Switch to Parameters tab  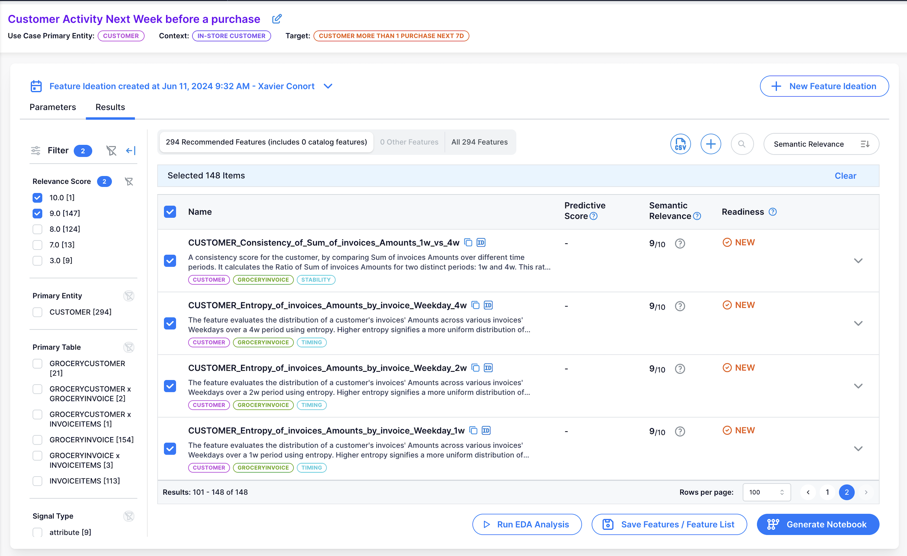(53, 107)
